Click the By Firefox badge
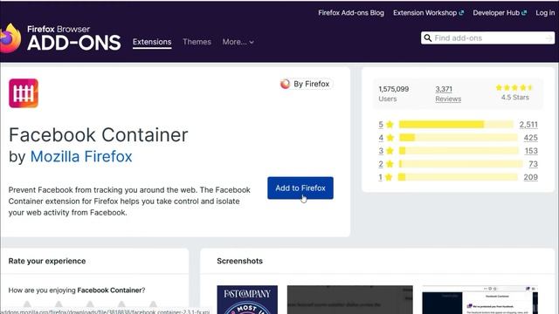 [306, 84]
